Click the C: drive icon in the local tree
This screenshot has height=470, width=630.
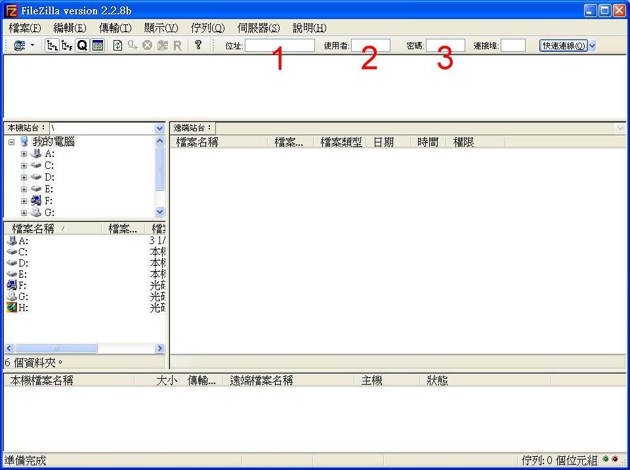point(36,165)
